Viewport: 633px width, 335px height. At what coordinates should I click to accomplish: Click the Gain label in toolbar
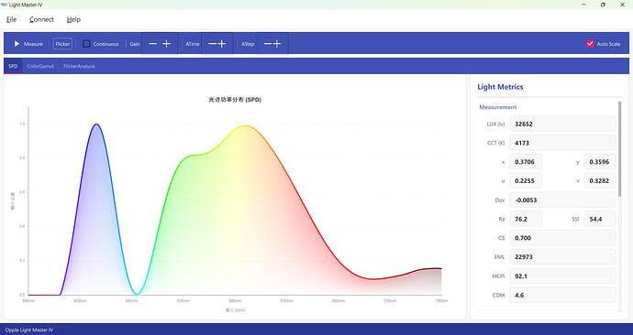click(135, 44)
